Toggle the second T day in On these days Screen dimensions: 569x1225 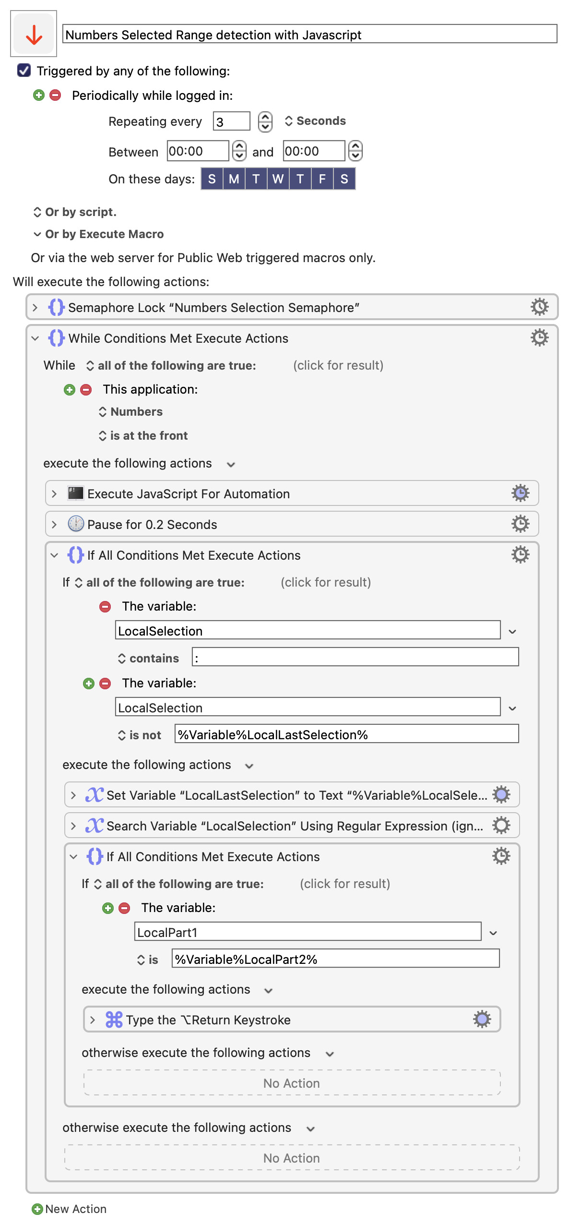pyautogui.click(x=300, y=179)
